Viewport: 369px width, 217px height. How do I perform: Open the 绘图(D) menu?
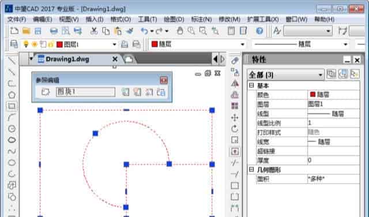pyautogui.click(x=174, y=19)
